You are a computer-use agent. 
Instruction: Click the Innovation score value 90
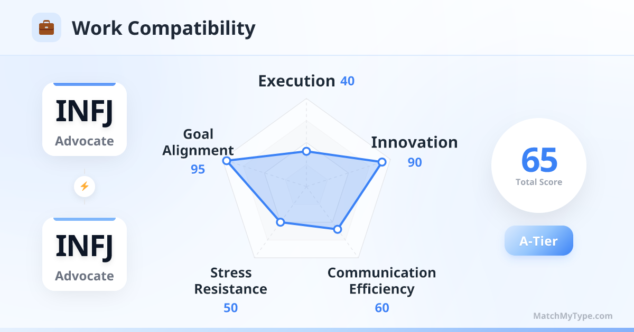point(415,162)
